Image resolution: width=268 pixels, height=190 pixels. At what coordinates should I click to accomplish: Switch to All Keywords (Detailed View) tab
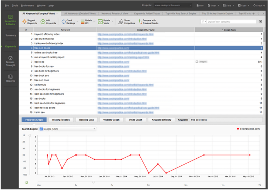[x=80, y=13]
